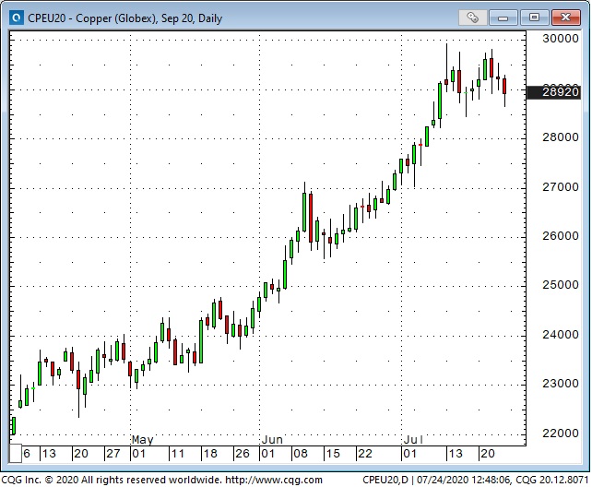Minimize the copper chart window
Image resolution: width=592 pixels, height=487 pixels.
(503, 18)
